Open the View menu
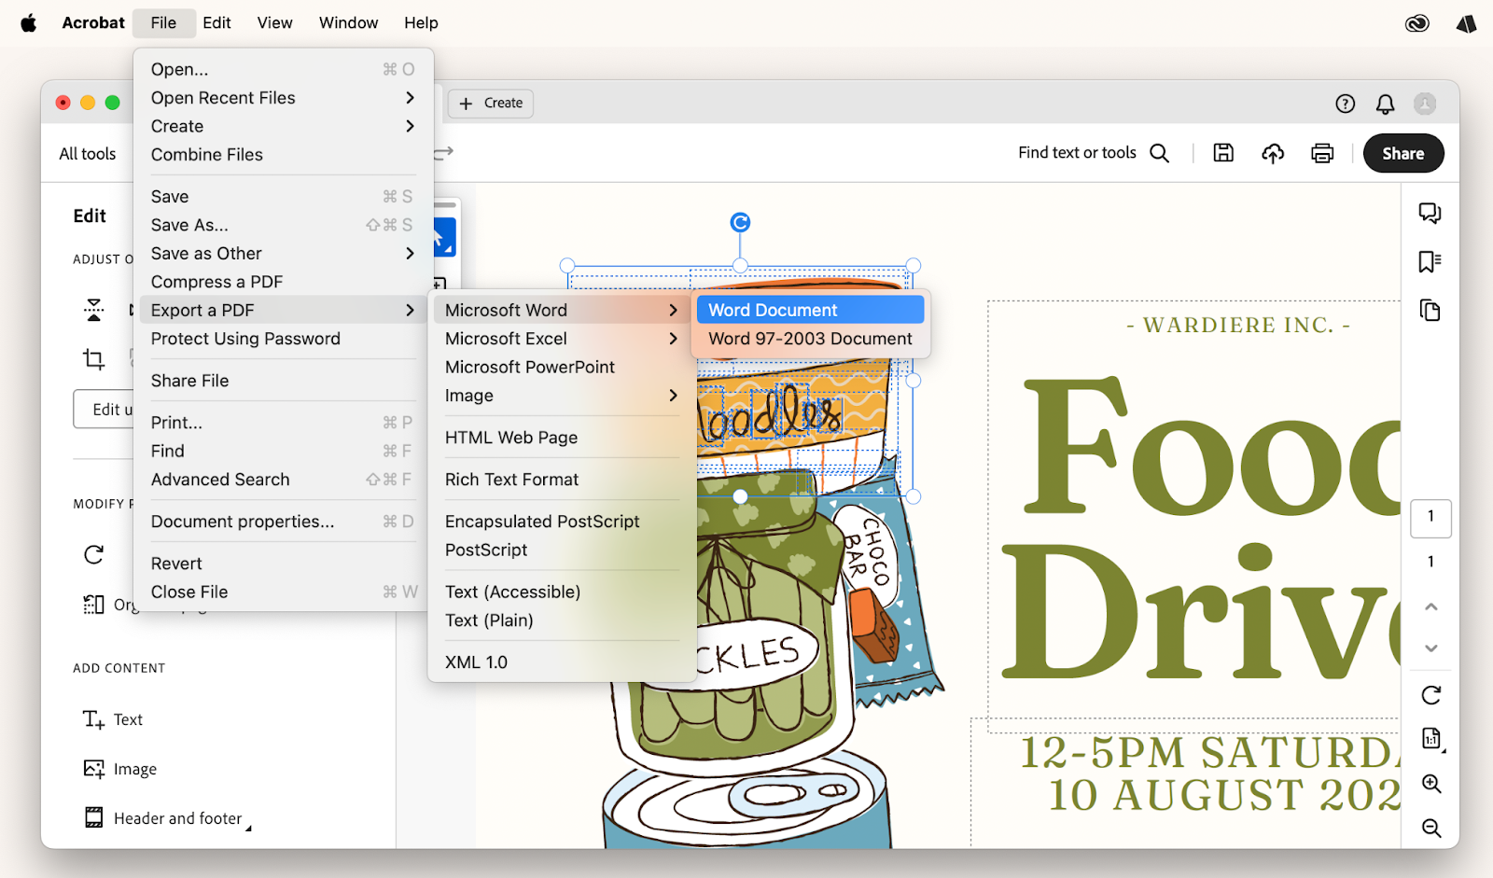This screenshot has width=1493, height=878. click(x=274, y=22)
